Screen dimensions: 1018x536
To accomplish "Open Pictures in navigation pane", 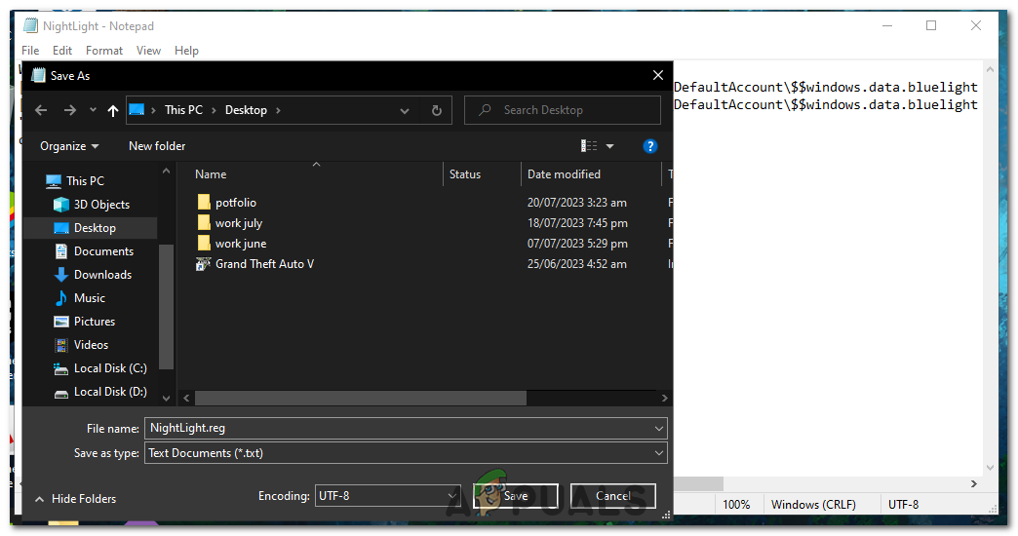I will 95,322.
